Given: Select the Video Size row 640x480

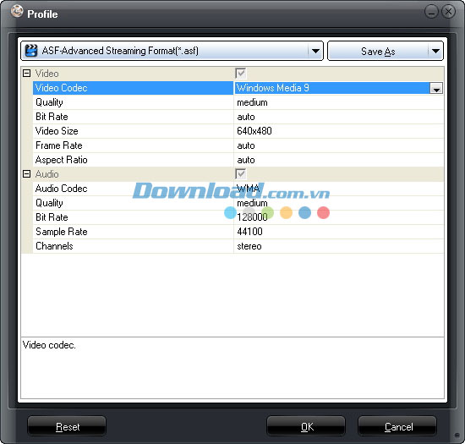Looking at the screenshot, I should [238, 131].
